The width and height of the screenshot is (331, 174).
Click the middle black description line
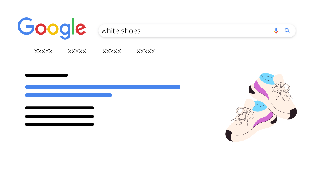point(59,116)
